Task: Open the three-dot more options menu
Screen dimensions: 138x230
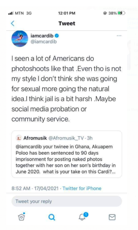Action: (119, 36)
